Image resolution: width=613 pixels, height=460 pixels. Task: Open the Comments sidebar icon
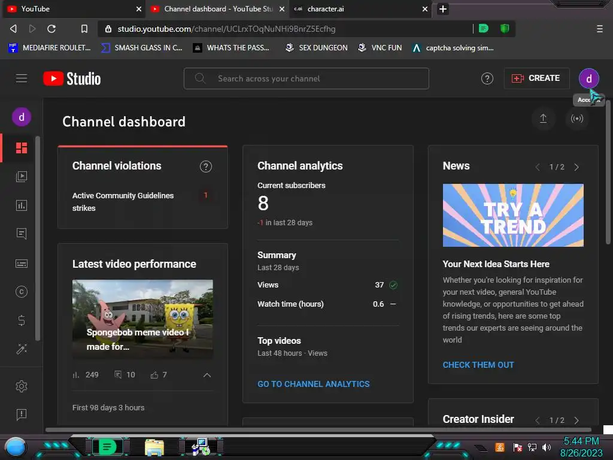pyautogui.click(x=22, y=234)
